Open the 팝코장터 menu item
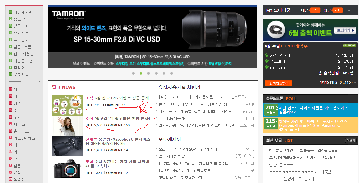Viewport: 359px width, 183px height. coord(21,19)
